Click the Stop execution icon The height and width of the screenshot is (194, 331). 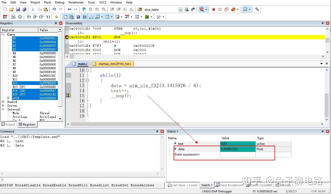pyautogui.click(x=20, y=17)
